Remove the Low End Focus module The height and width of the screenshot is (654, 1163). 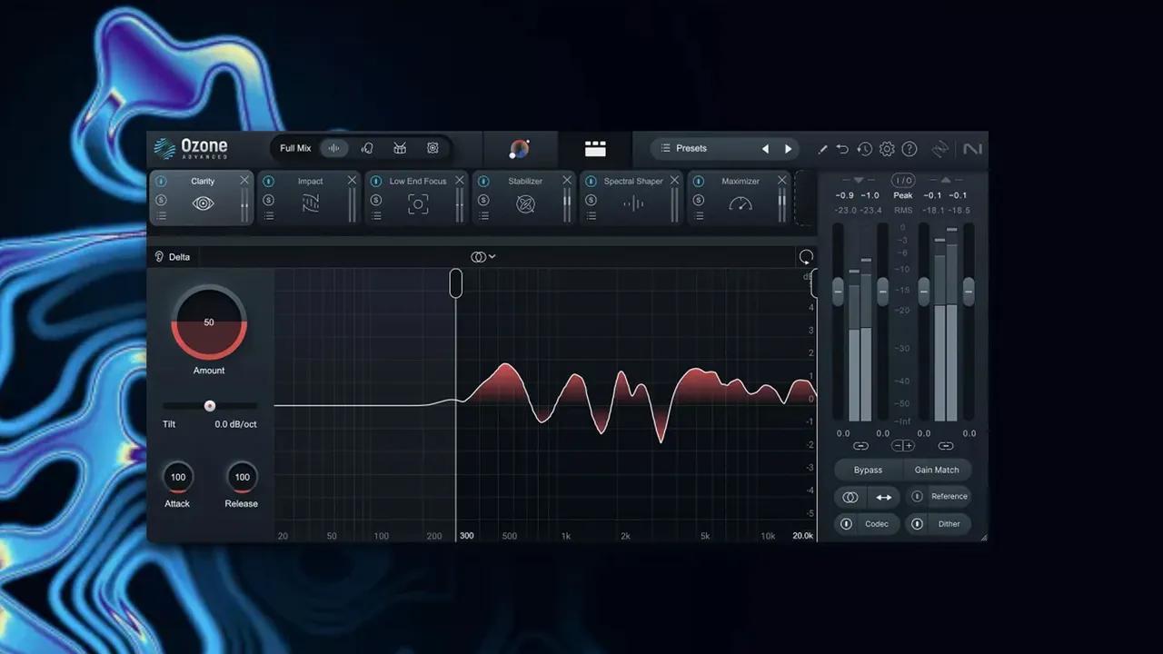[x=460, y=181]
